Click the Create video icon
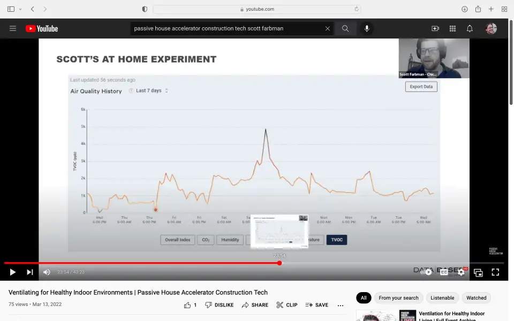The width and height of the screenshot is (514, 321). [x=435, y=28]
